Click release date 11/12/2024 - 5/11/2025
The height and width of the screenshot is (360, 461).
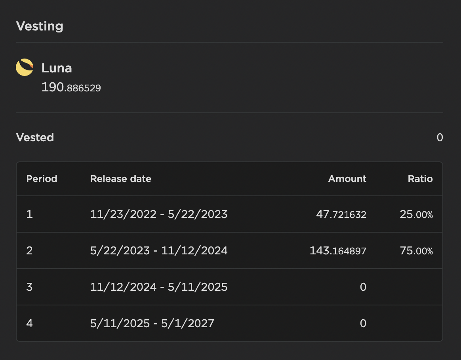coord(159,287)
